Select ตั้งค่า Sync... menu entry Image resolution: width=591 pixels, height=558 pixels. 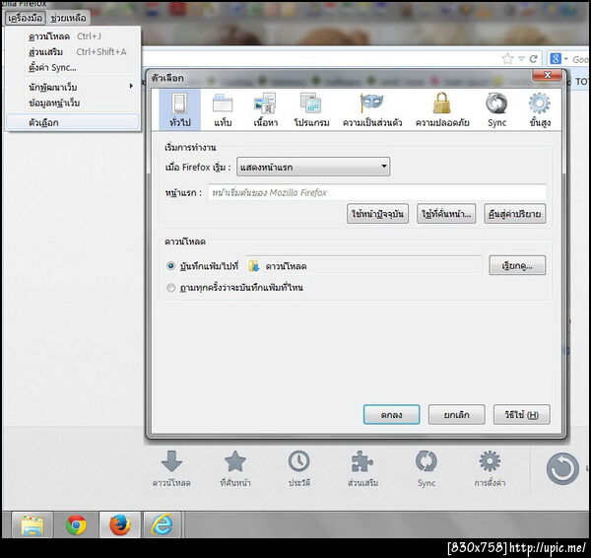click(x=73, y=68)
